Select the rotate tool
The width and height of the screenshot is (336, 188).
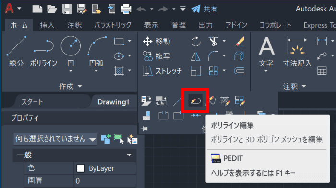coord(196,42)
